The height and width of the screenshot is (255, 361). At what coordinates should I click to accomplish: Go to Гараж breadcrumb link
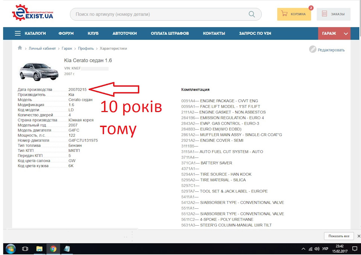[x=67, y=49]
